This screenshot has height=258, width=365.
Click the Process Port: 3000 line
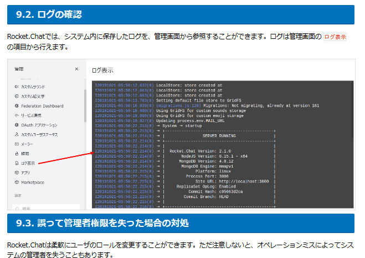(x=207, y=176)
